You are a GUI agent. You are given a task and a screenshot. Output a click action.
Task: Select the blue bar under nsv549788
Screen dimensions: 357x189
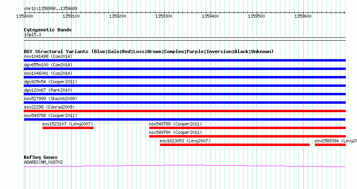tap(185, 119)
